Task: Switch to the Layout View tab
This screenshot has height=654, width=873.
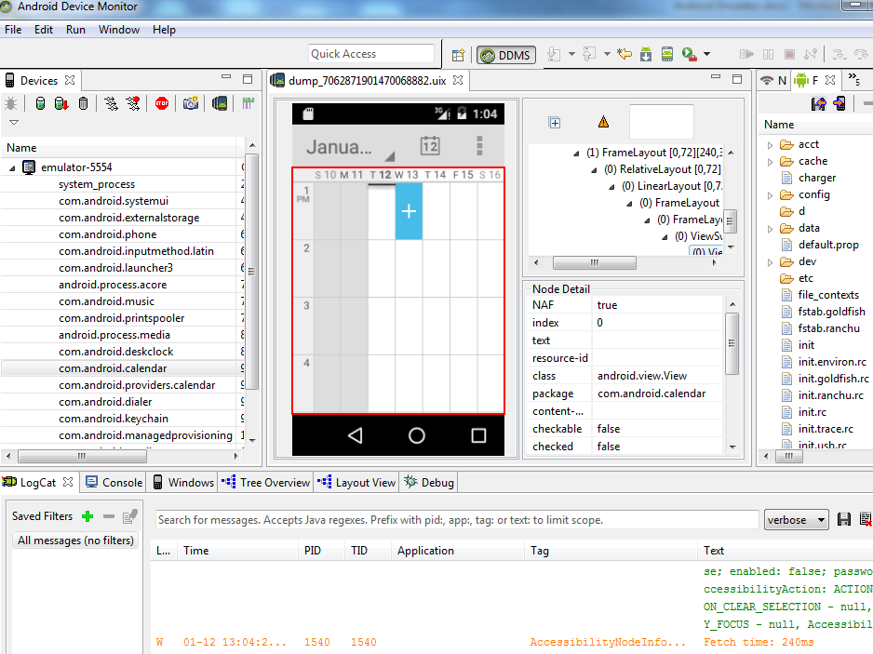Action: 356,483
